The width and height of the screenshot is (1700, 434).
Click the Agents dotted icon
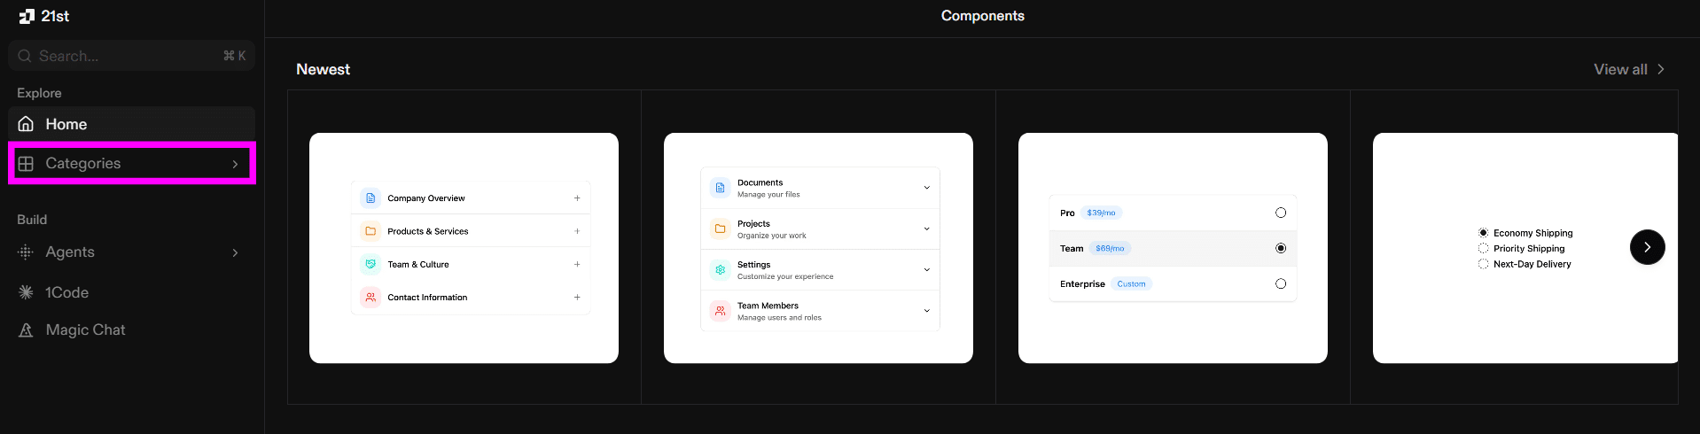coord(26,252)
